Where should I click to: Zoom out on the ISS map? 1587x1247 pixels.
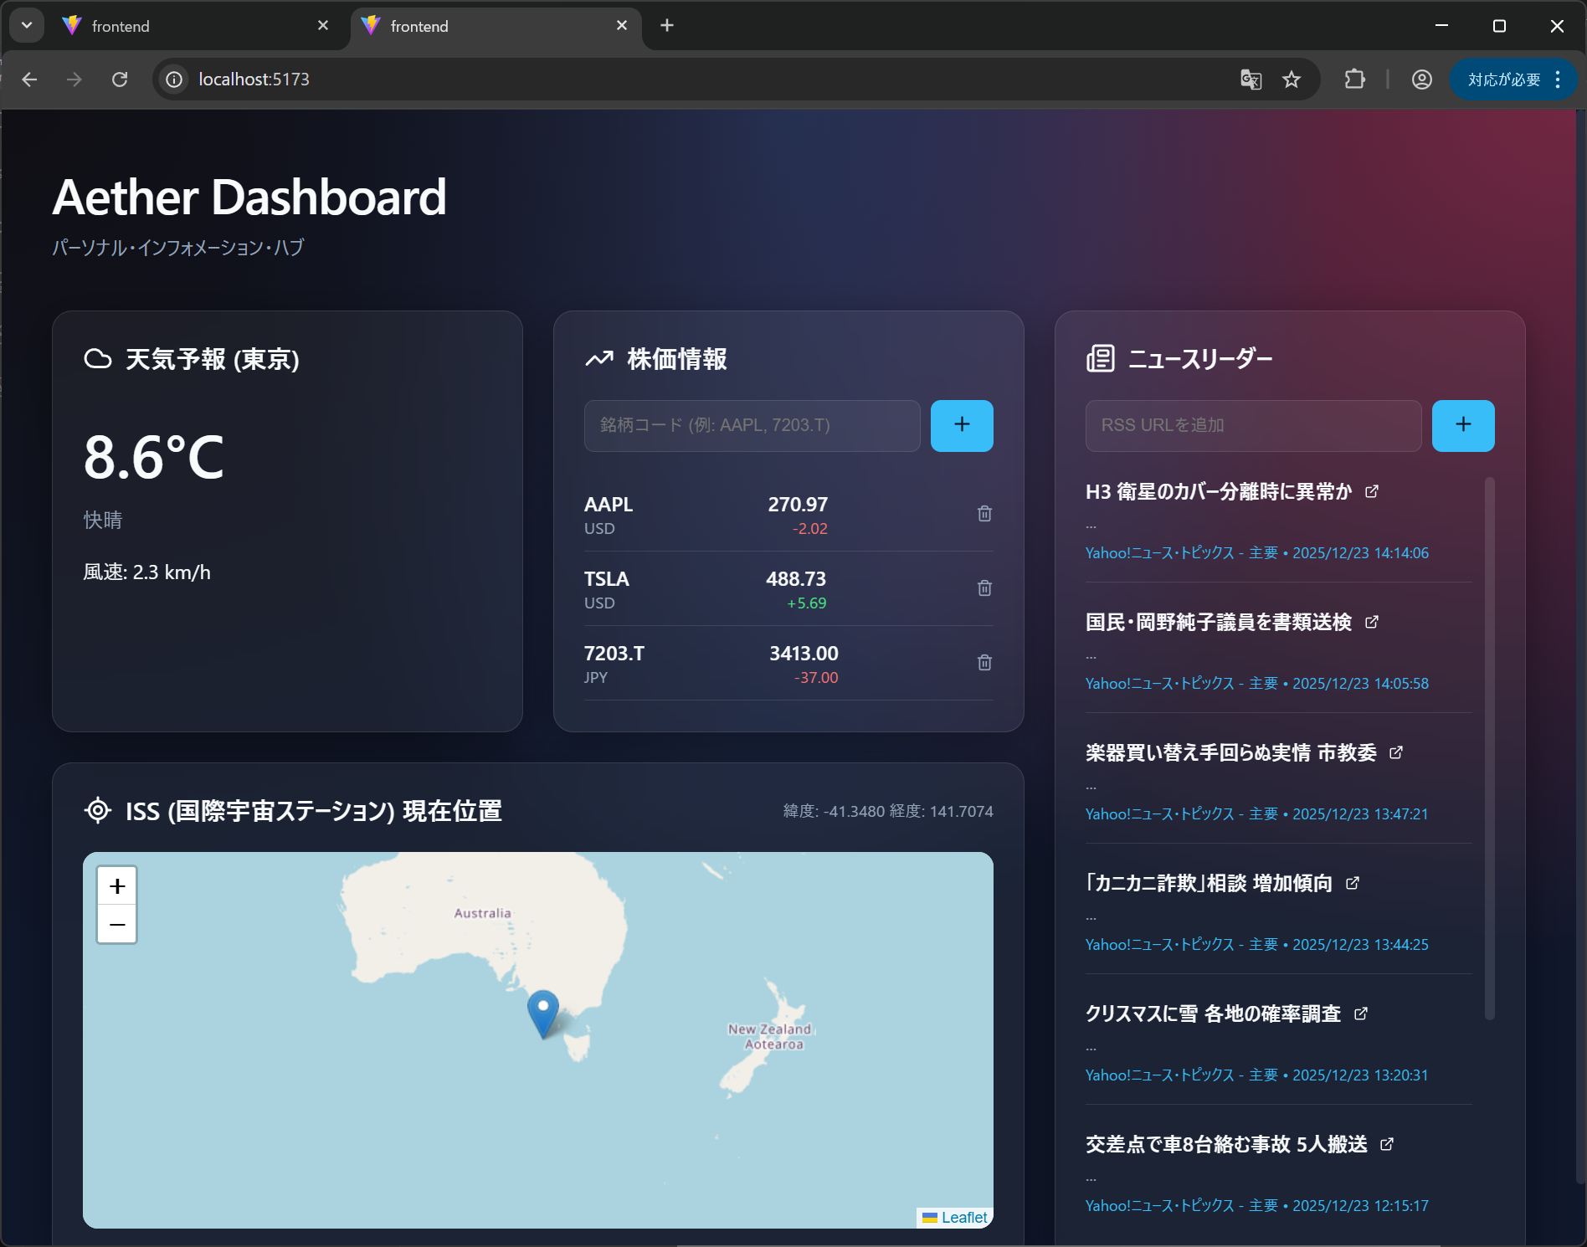pyautogui.click(x=117, y=924)
